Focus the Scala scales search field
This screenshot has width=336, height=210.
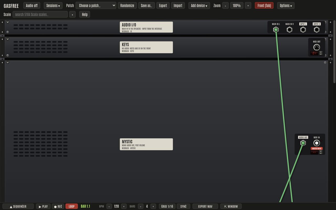tap(40, 14)
